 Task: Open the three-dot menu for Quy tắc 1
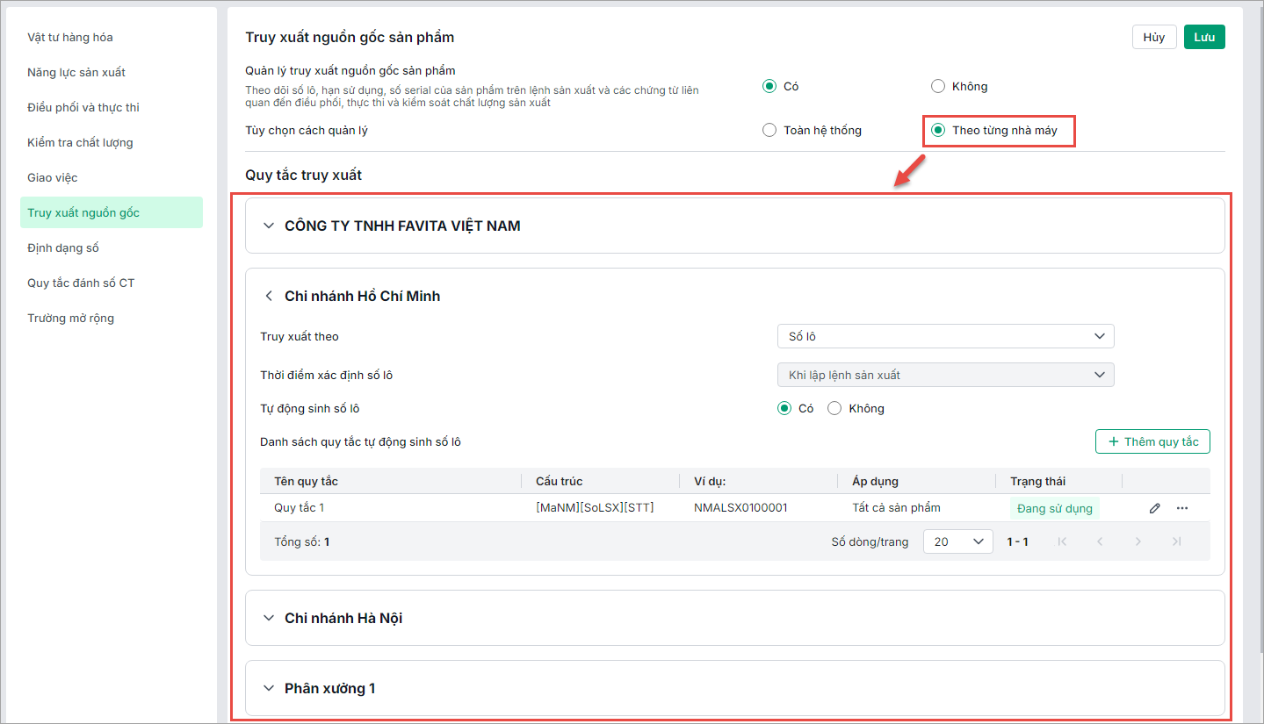(x=1182, y=508)
